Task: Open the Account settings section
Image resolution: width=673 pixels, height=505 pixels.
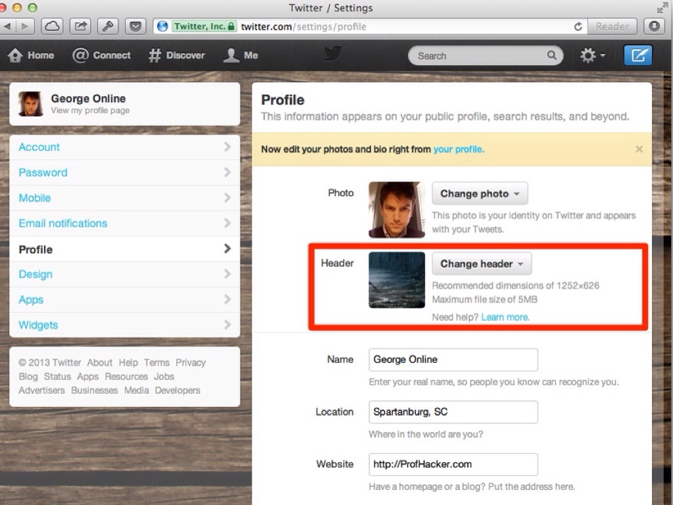Action: coord(39,147)
